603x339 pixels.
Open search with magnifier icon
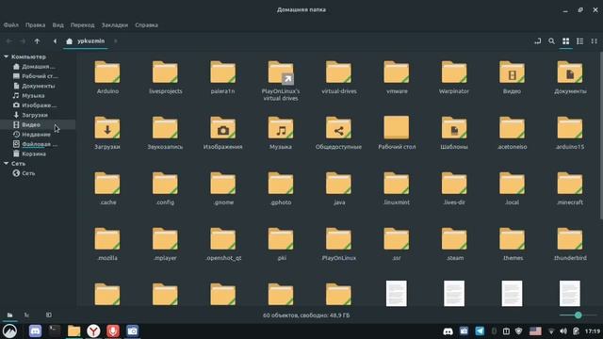(x=551, y=41)
